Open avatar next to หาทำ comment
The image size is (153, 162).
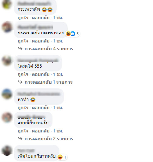coord(7,94)
